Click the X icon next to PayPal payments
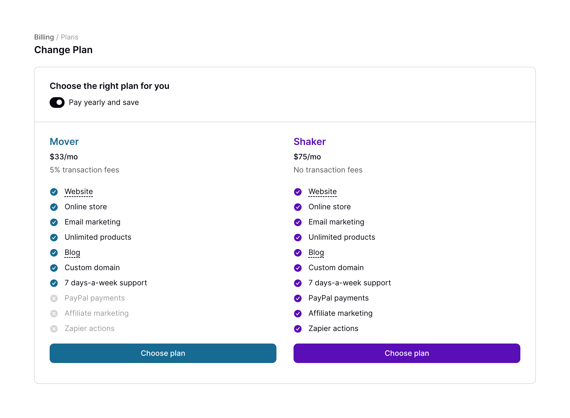The height and width of the screenshot is (418, 570). pos(54,298)
